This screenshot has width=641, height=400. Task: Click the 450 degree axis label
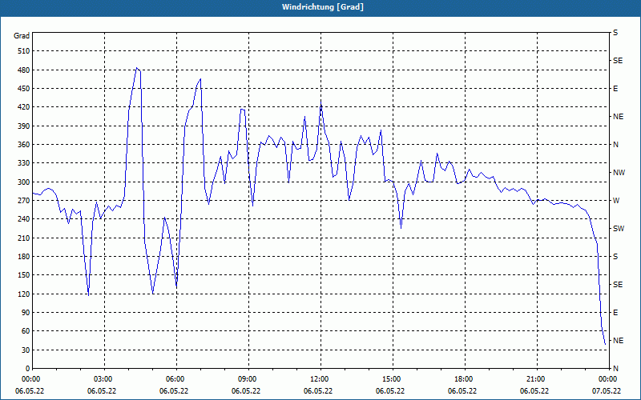click(24, 89)
